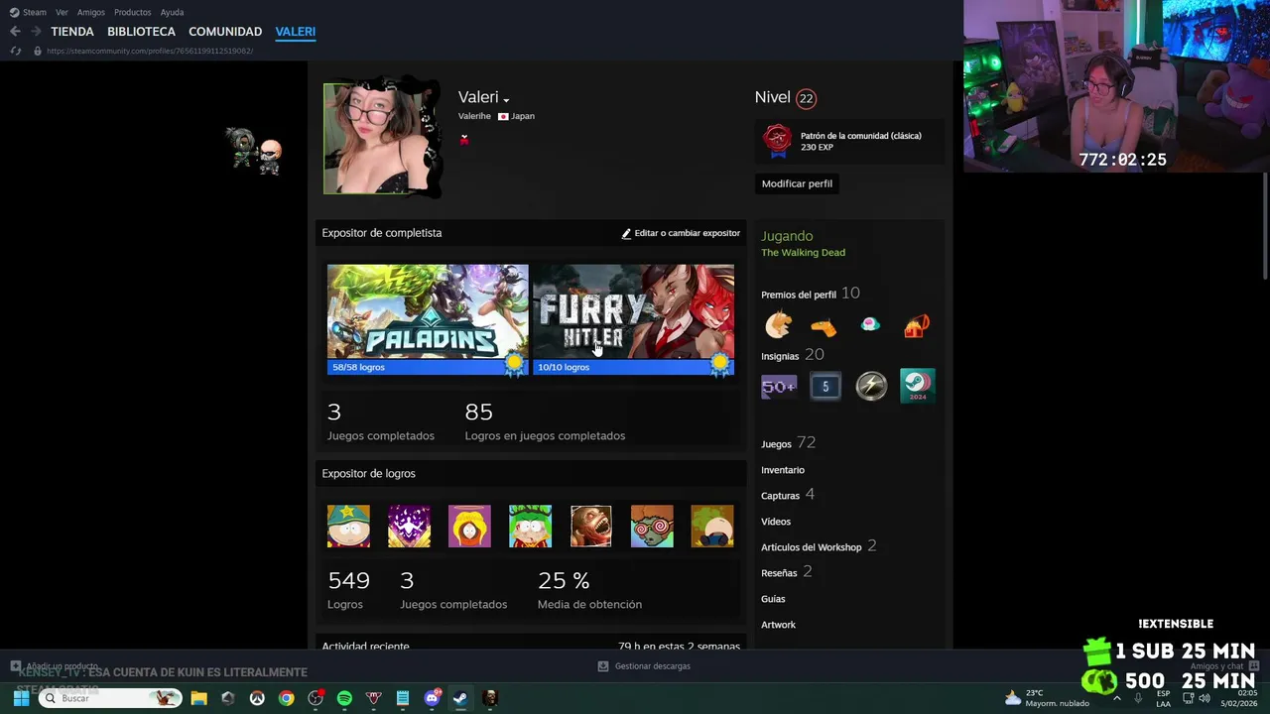Open Discord from the taskbar
1270x714 pixels.
(x=432, y=698)
